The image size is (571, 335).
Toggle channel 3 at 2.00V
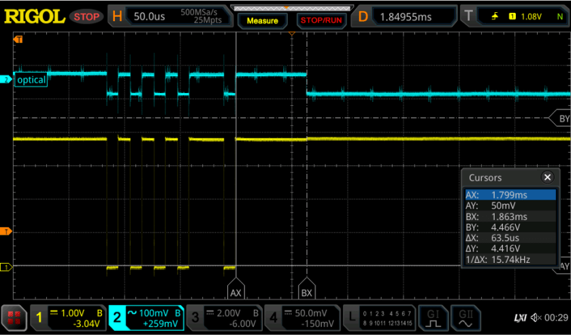pos(224,317)
